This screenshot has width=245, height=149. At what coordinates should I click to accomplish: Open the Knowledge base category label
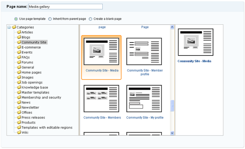pos(35,87)
